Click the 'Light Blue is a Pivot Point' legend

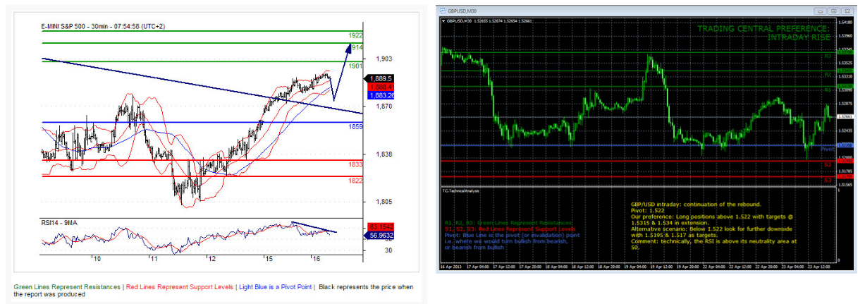pos(275,287)
